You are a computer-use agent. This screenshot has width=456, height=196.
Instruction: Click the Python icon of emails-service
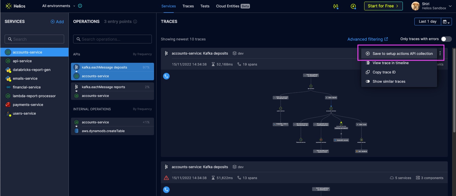pyautogui.click(x=8, y=78)
